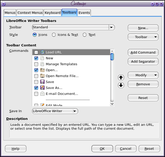Click the bottom Reset button
Screen dimensions: 165x157
(x=149, y=148)
